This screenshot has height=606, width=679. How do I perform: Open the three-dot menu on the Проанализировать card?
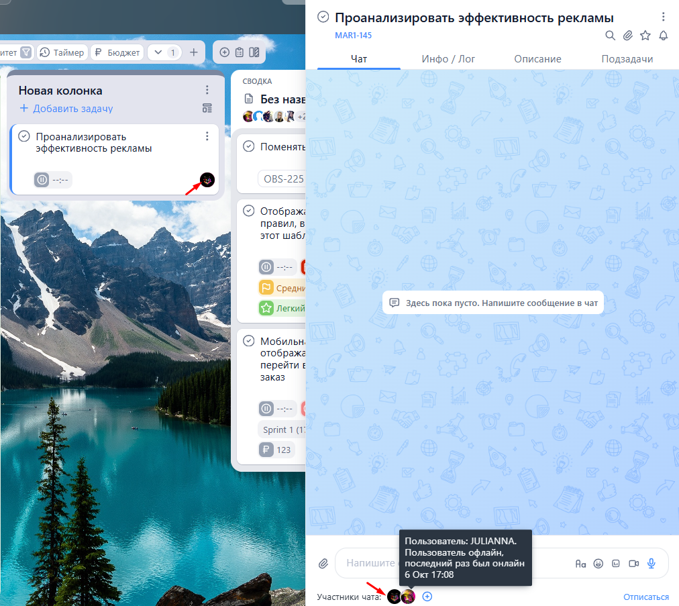pos(207,136)
